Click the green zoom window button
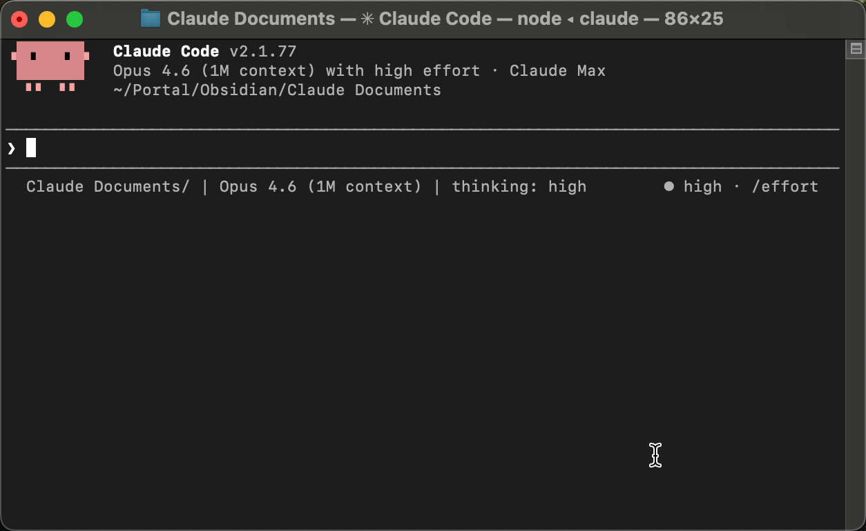Screen dimensions: 866x531 tap(75, 19)
